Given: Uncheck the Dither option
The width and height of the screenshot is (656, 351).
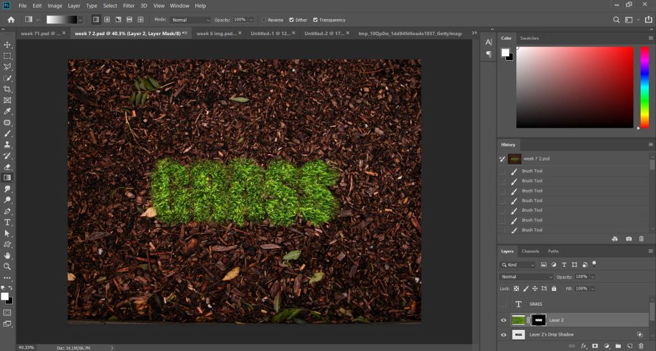Looking at the screenshot, I should point(292,20).
